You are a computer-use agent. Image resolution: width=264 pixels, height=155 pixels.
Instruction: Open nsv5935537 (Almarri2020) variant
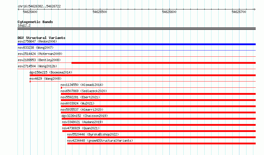[82, 110]
